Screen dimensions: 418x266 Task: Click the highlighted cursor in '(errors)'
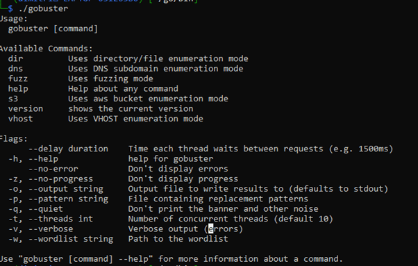[211, 228]
